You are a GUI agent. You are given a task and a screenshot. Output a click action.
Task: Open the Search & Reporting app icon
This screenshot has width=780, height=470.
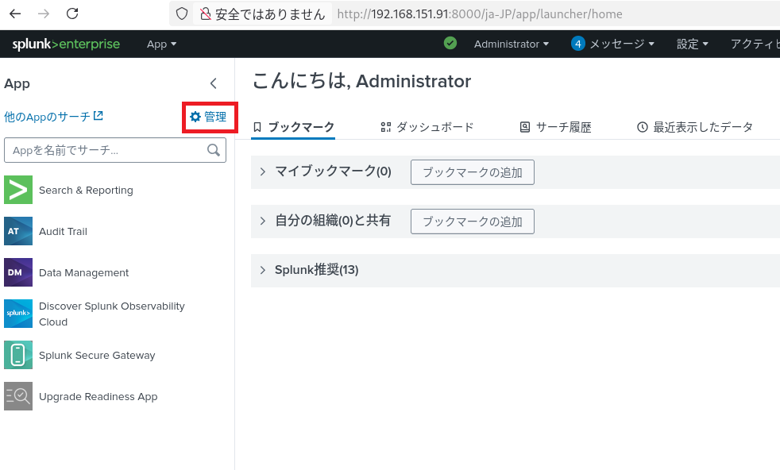(x=18, y=191)
